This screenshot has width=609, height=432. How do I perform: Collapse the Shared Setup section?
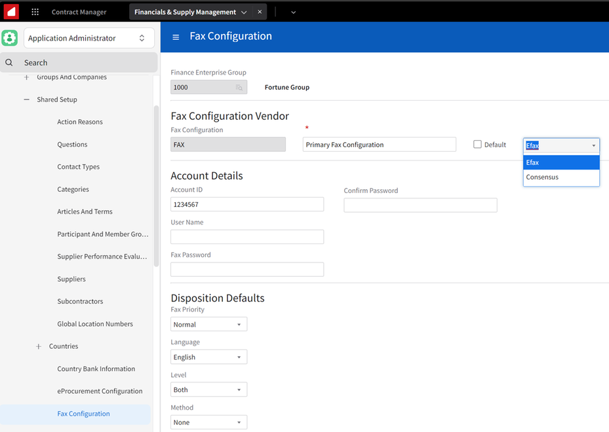(x=26, y=99)
